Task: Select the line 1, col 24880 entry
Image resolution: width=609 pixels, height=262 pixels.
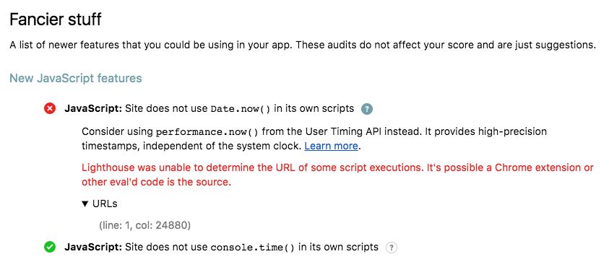Action: pyautogui.click(x=145, y=225)
